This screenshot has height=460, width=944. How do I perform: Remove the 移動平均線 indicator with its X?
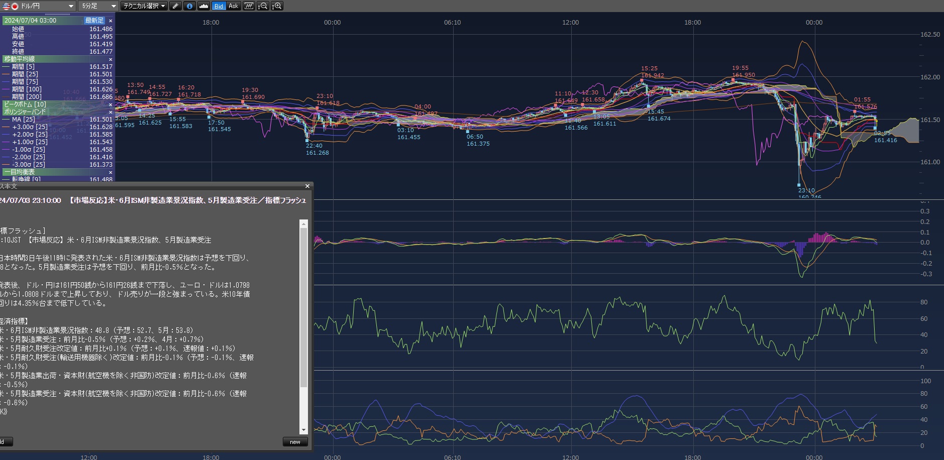click(x=111, y=59)
